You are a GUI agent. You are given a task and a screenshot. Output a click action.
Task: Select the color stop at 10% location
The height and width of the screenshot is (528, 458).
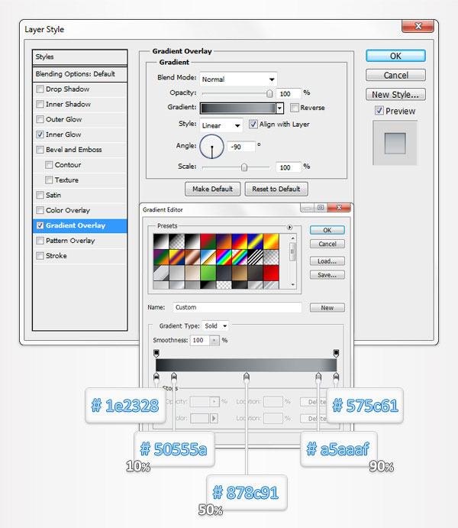(x=174, y=377)
